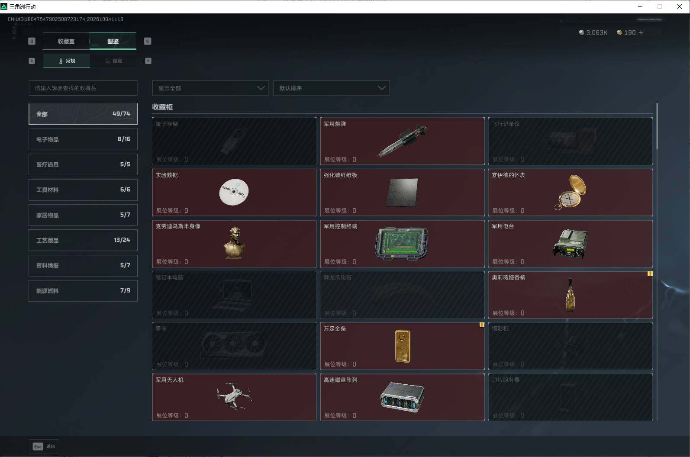
Task: Switch to 限定 sub-tab
Action: click(113, 61)
